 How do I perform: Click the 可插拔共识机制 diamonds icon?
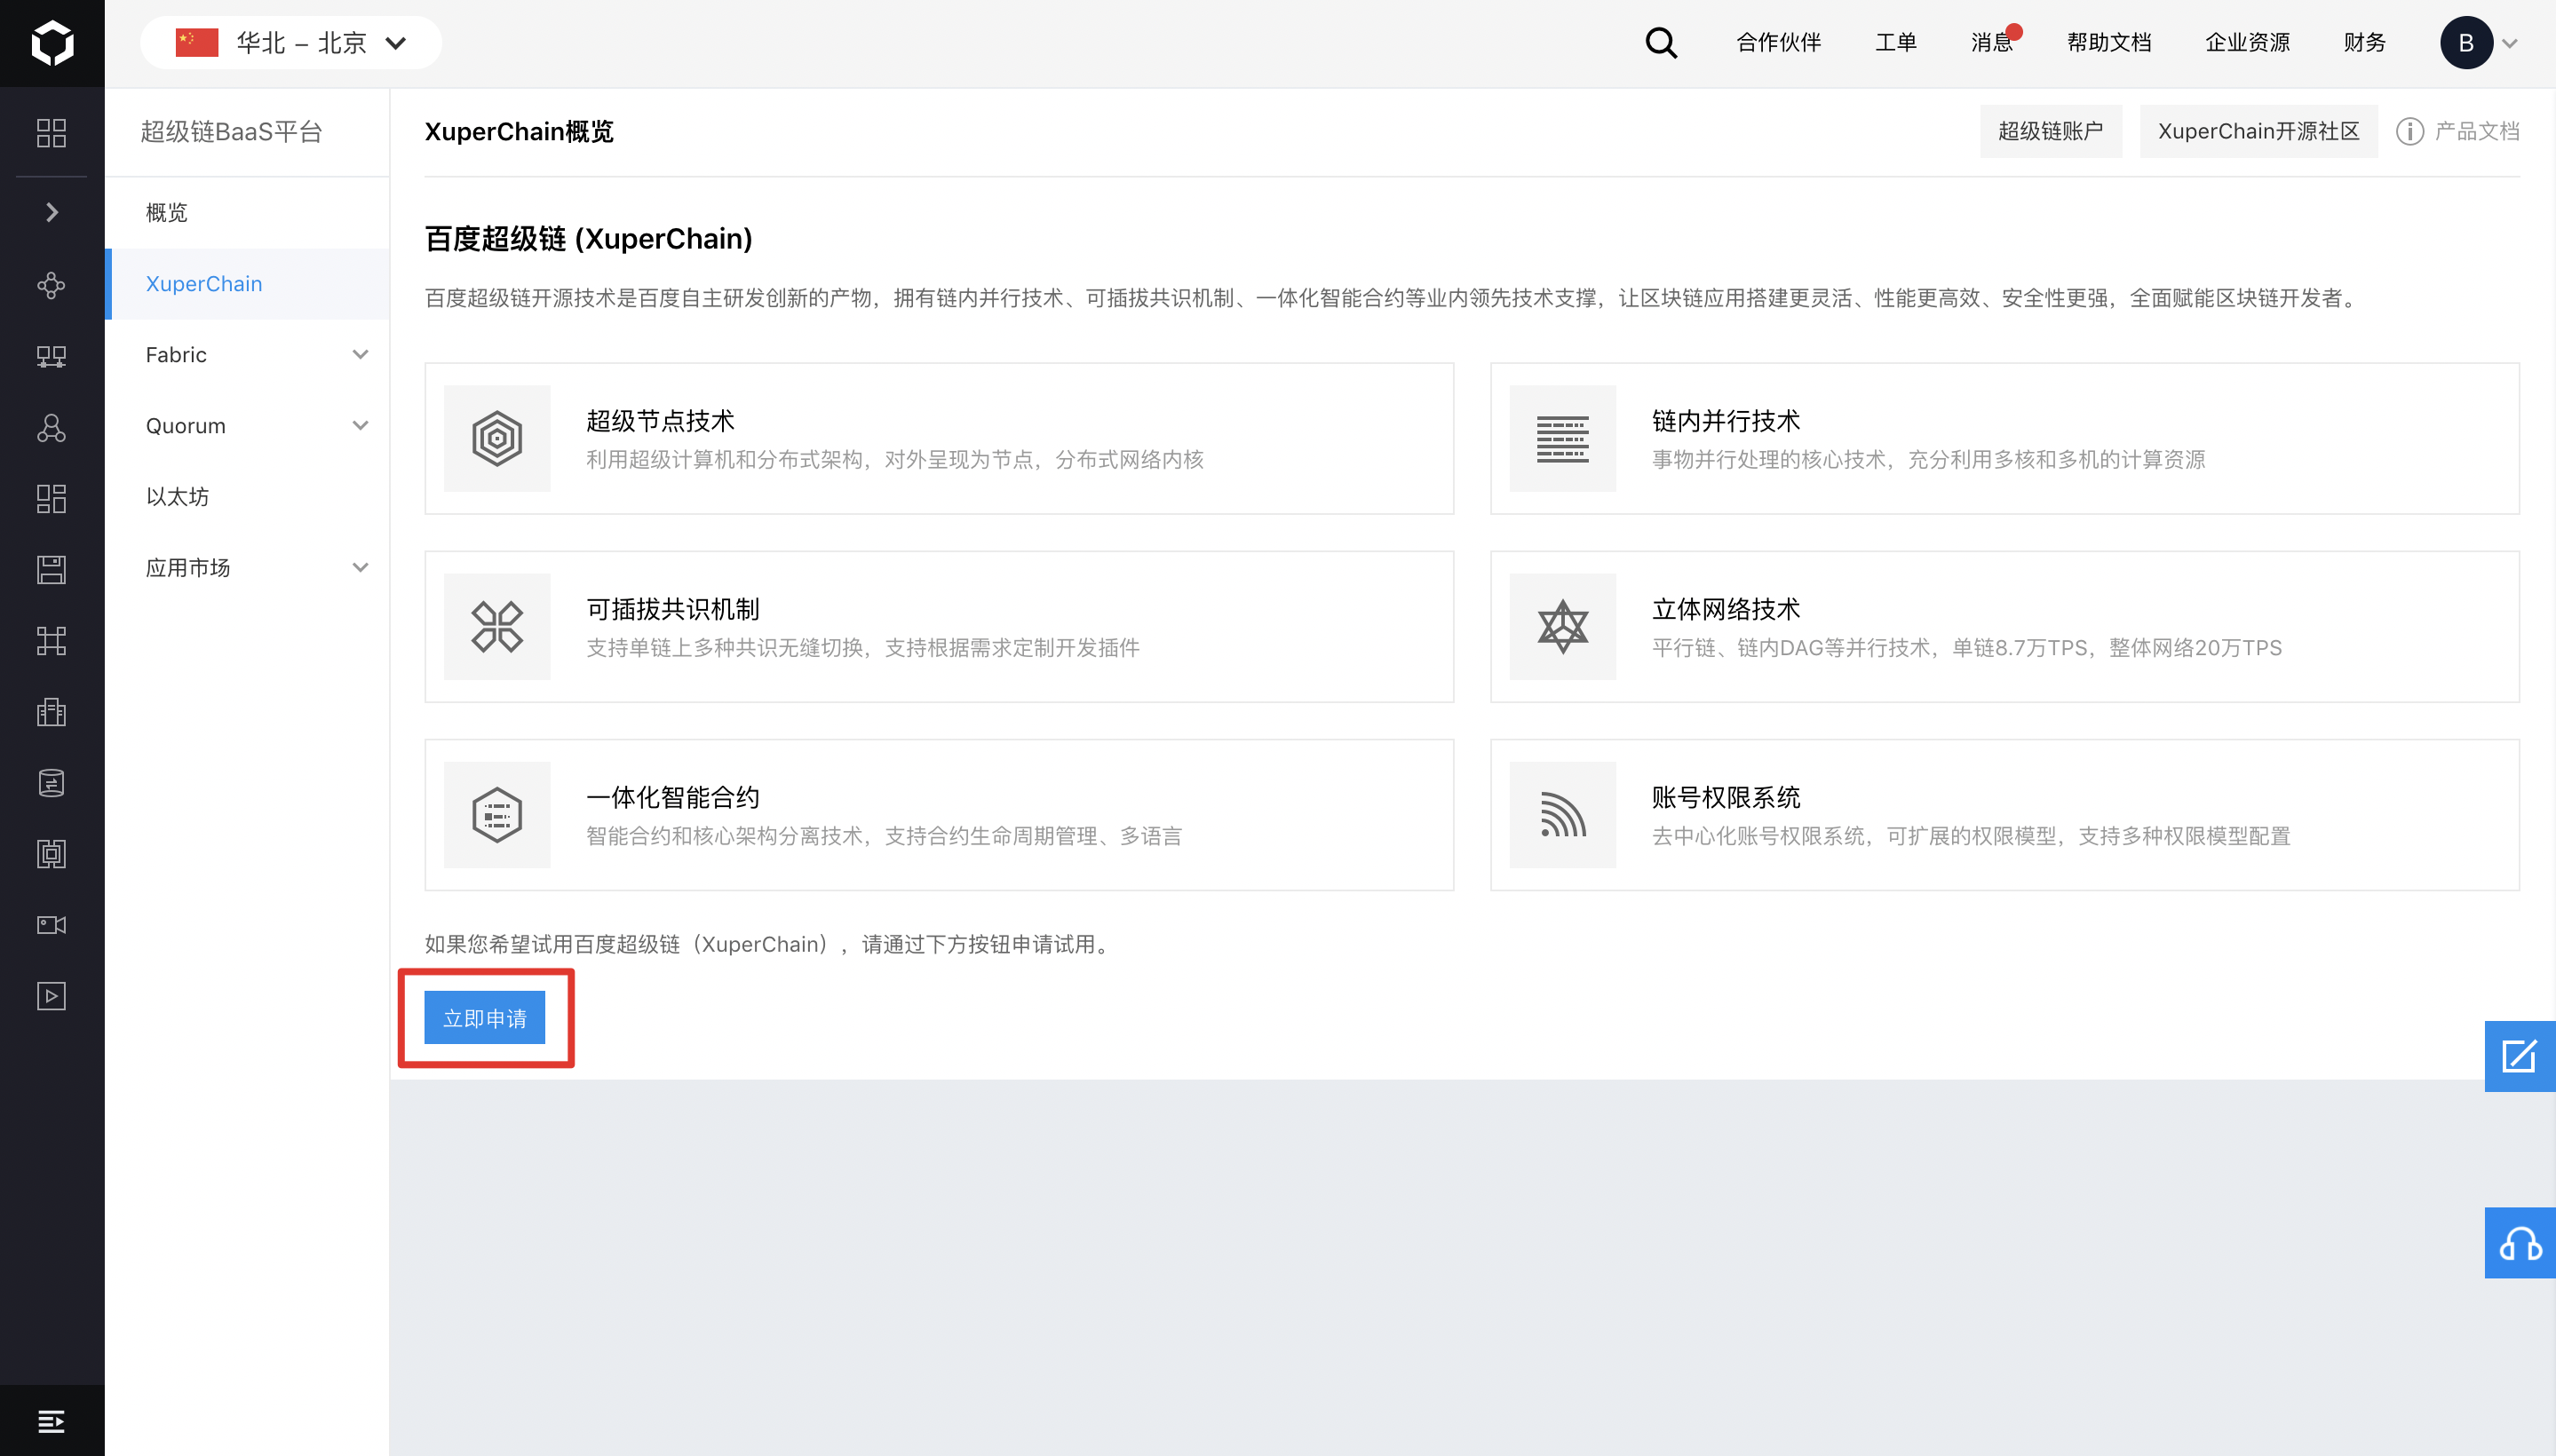[497, 626]
